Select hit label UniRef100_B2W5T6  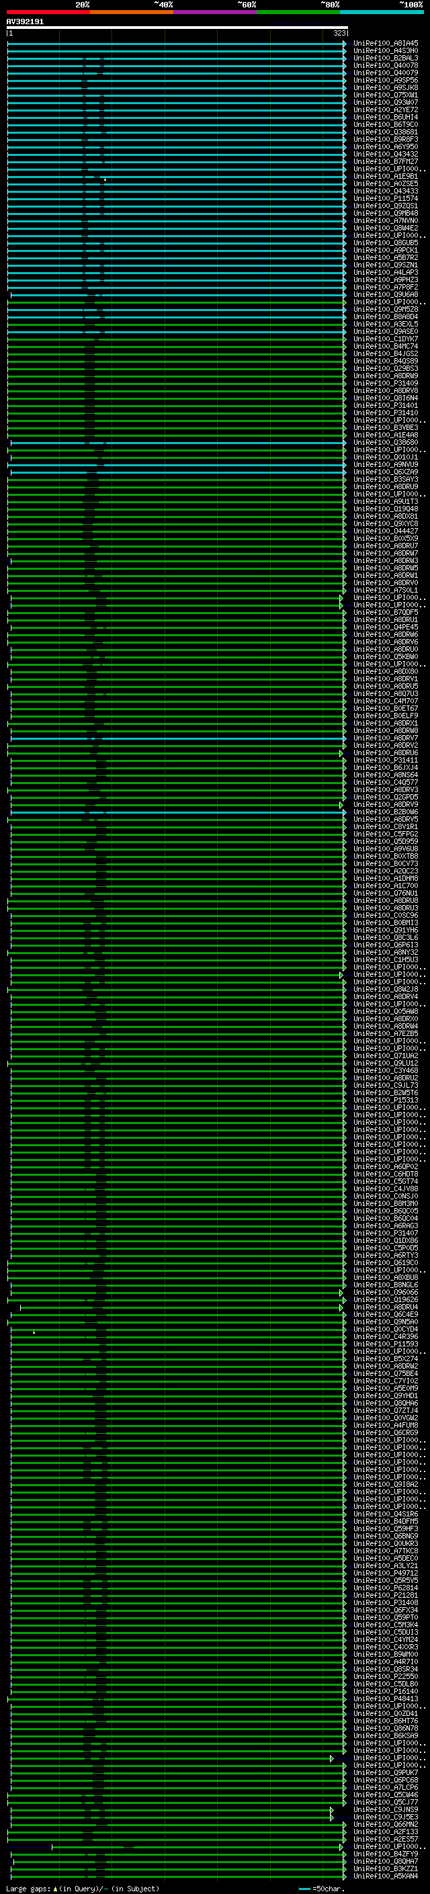point(385,1092)
